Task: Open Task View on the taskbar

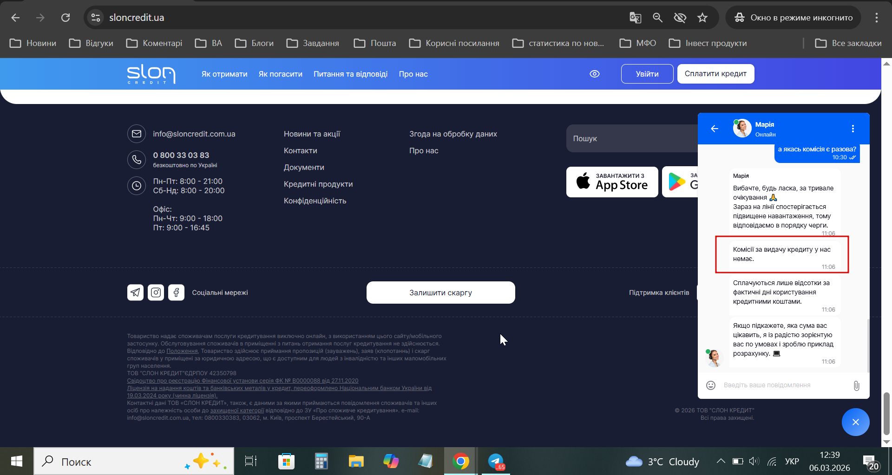Action: click(x=250, y=461)
